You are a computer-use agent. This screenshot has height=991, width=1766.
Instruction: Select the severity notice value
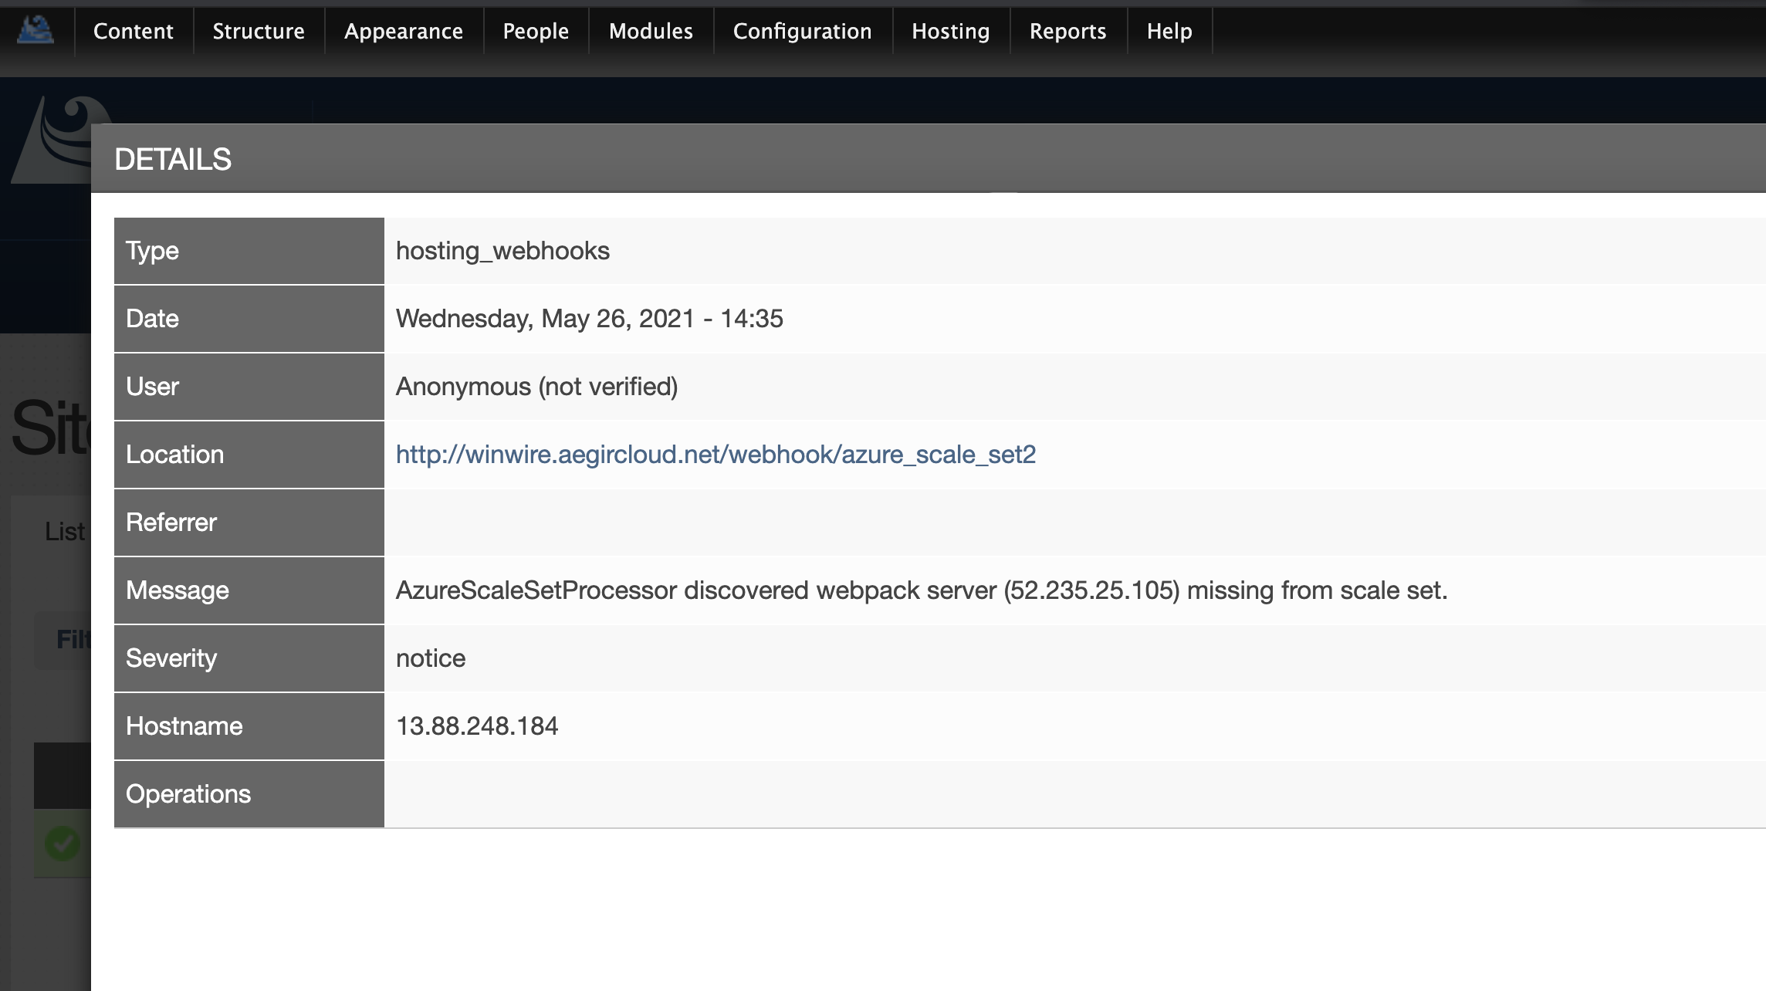(x=431, y=658)
